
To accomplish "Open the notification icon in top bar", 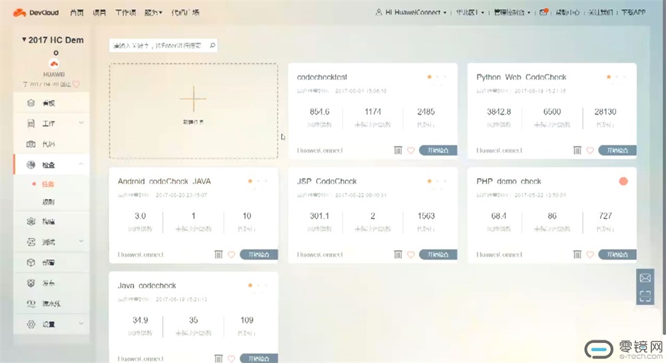I will (x=544, y=12).
